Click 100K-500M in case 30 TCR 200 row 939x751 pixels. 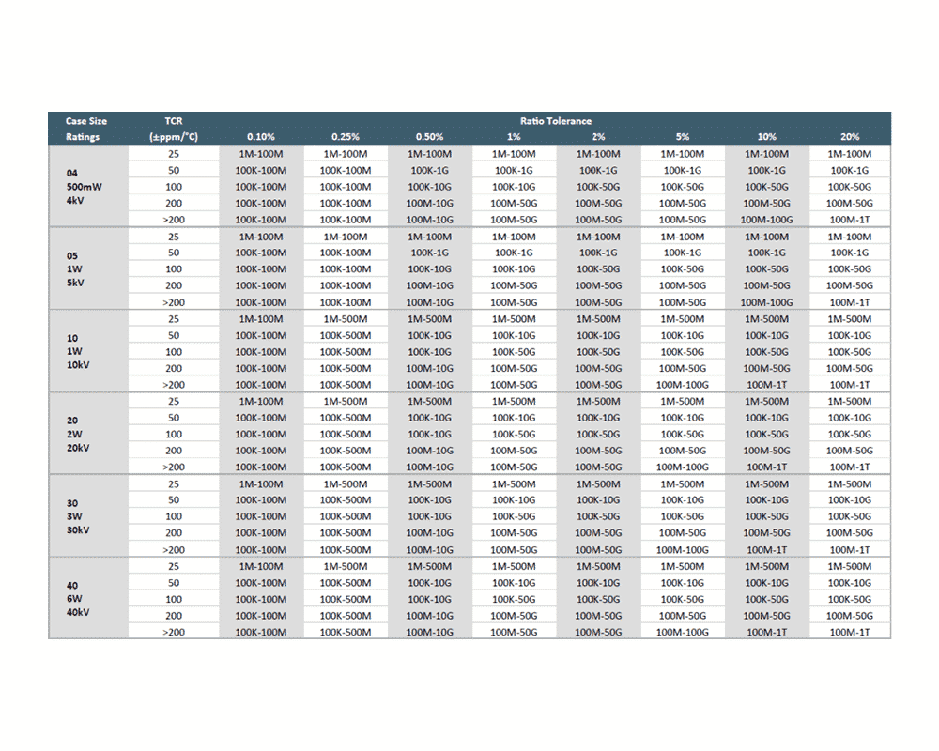tap(346, 533)
